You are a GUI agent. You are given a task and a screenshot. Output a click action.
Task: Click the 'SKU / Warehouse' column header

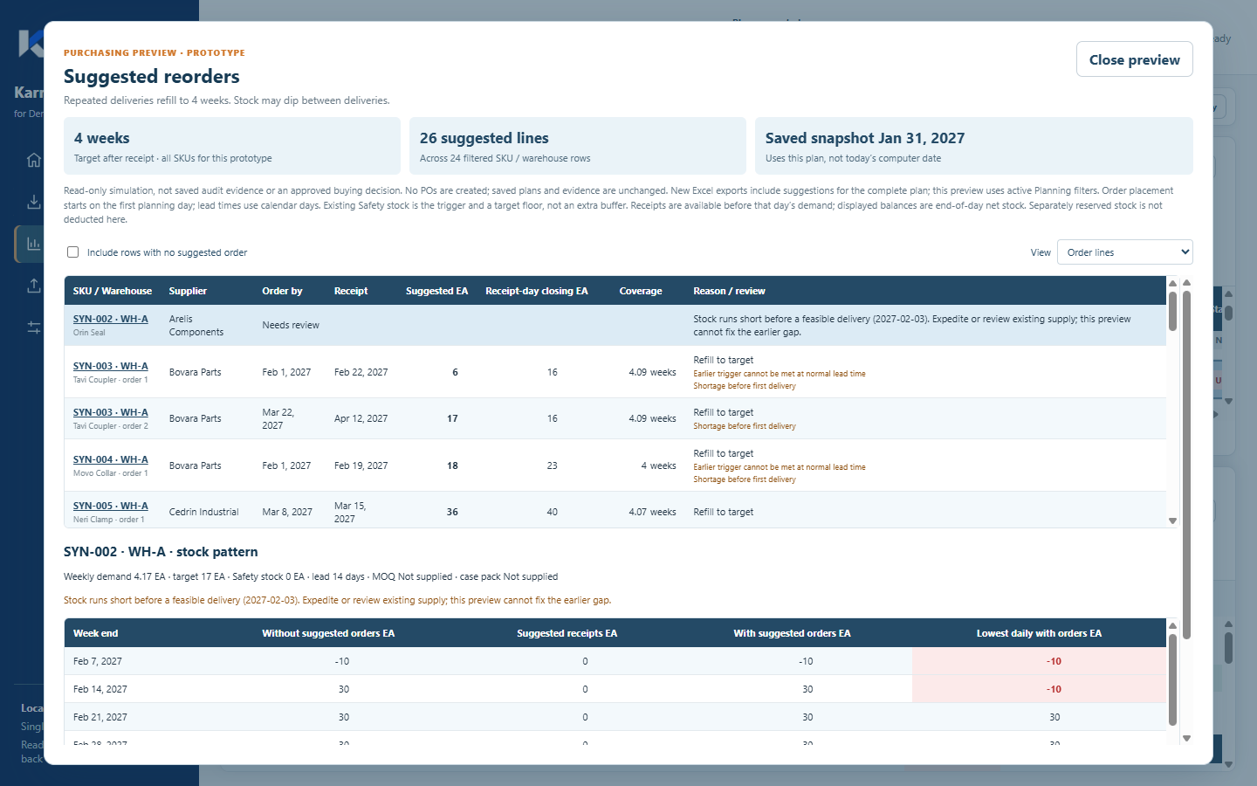[113, 291]
